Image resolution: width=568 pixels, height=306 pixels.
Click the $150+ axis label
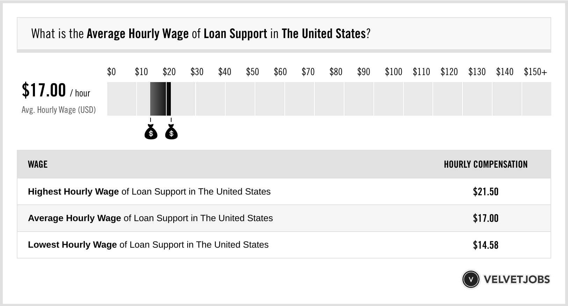click(x=535, y=72)
